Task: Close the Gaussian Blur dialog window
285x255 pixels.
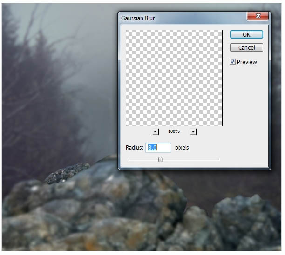Action: (258, 16)
